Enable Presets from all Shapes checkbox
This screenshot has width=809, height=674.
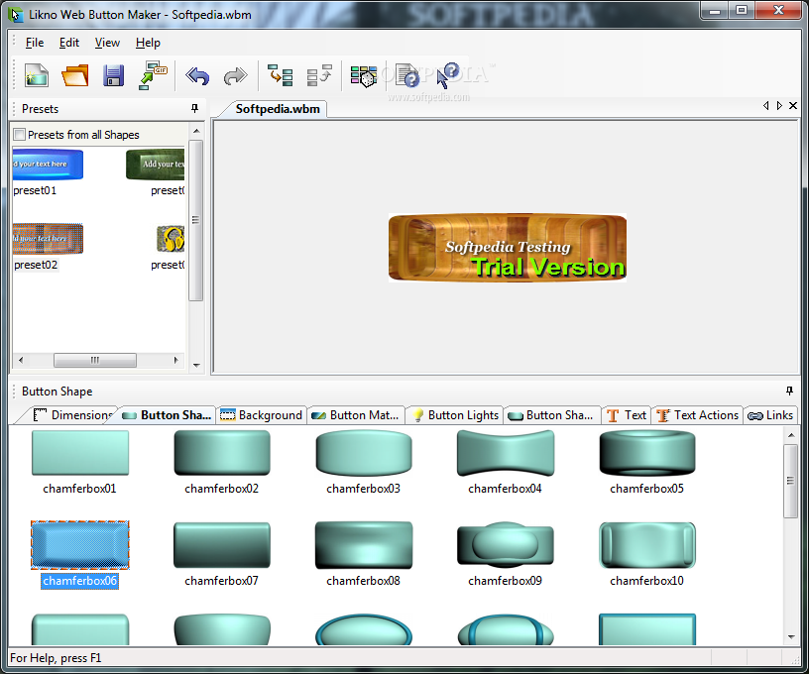[19, 135]
